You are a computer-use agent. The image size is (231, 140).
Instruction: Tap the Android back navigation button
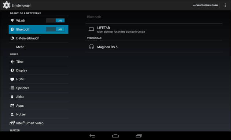point(92,136)
